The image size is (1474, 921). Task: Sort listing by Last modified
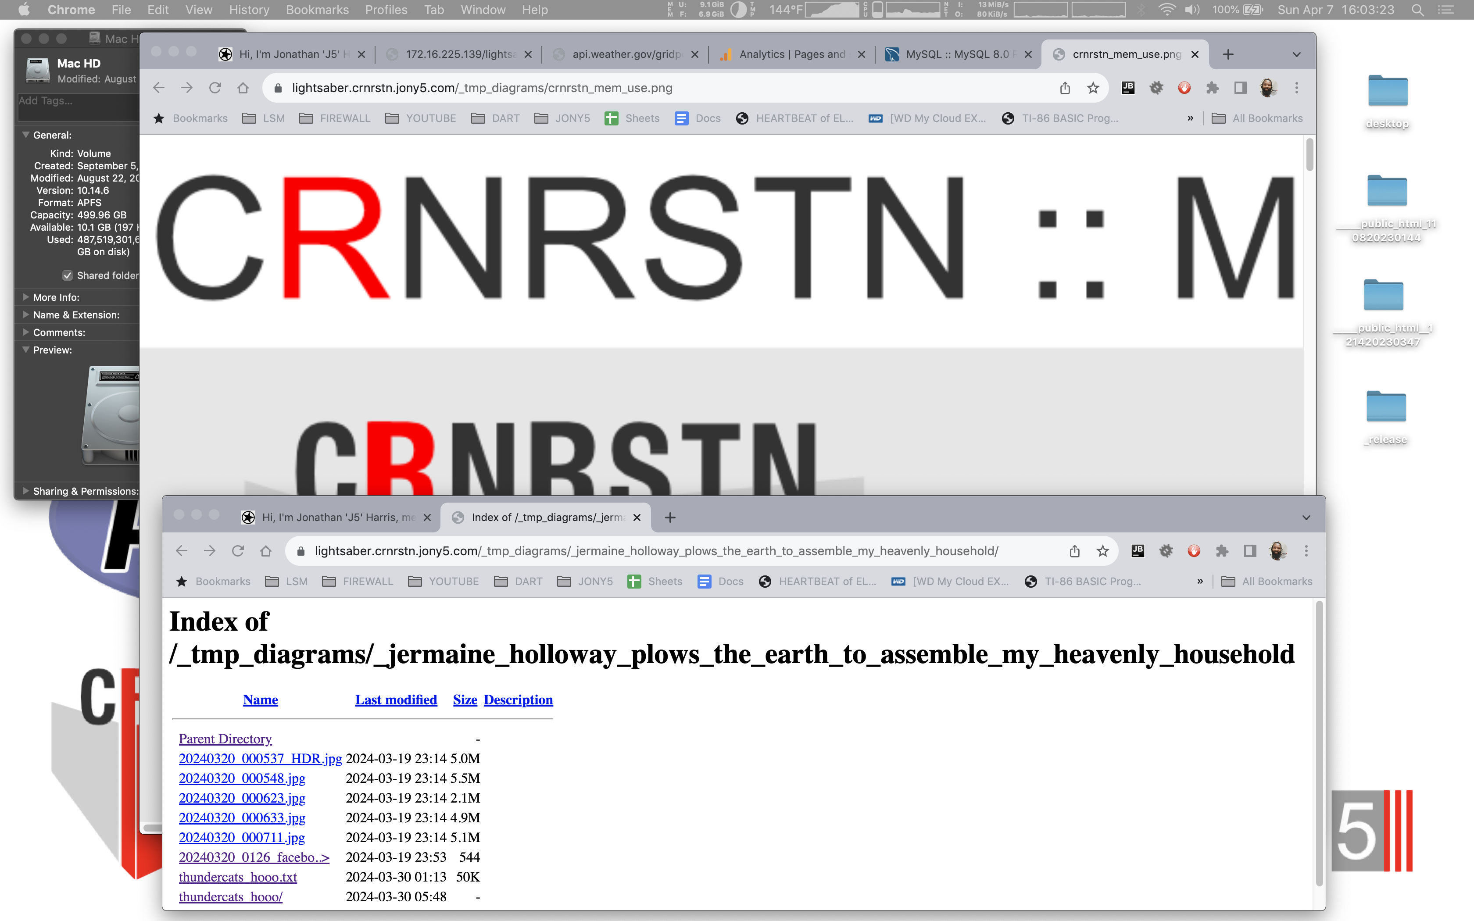pyautogui.click(x=396, y=700)
